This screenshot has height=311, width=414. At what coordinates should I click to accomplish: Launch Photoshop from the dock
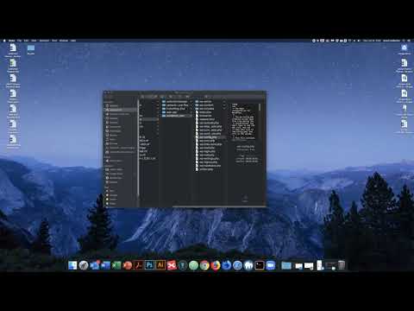click(x=149, y=265)
